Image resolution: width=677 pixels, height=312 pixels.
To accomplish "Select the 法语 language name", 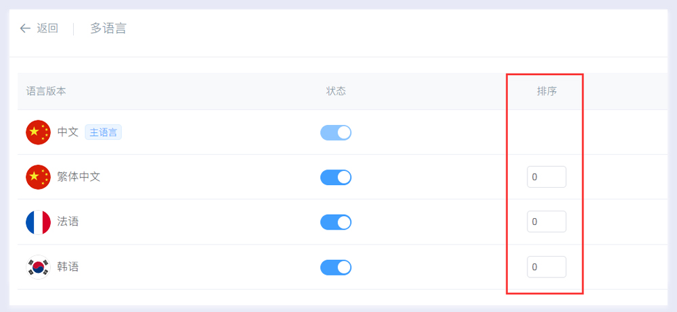I will 68,222.
